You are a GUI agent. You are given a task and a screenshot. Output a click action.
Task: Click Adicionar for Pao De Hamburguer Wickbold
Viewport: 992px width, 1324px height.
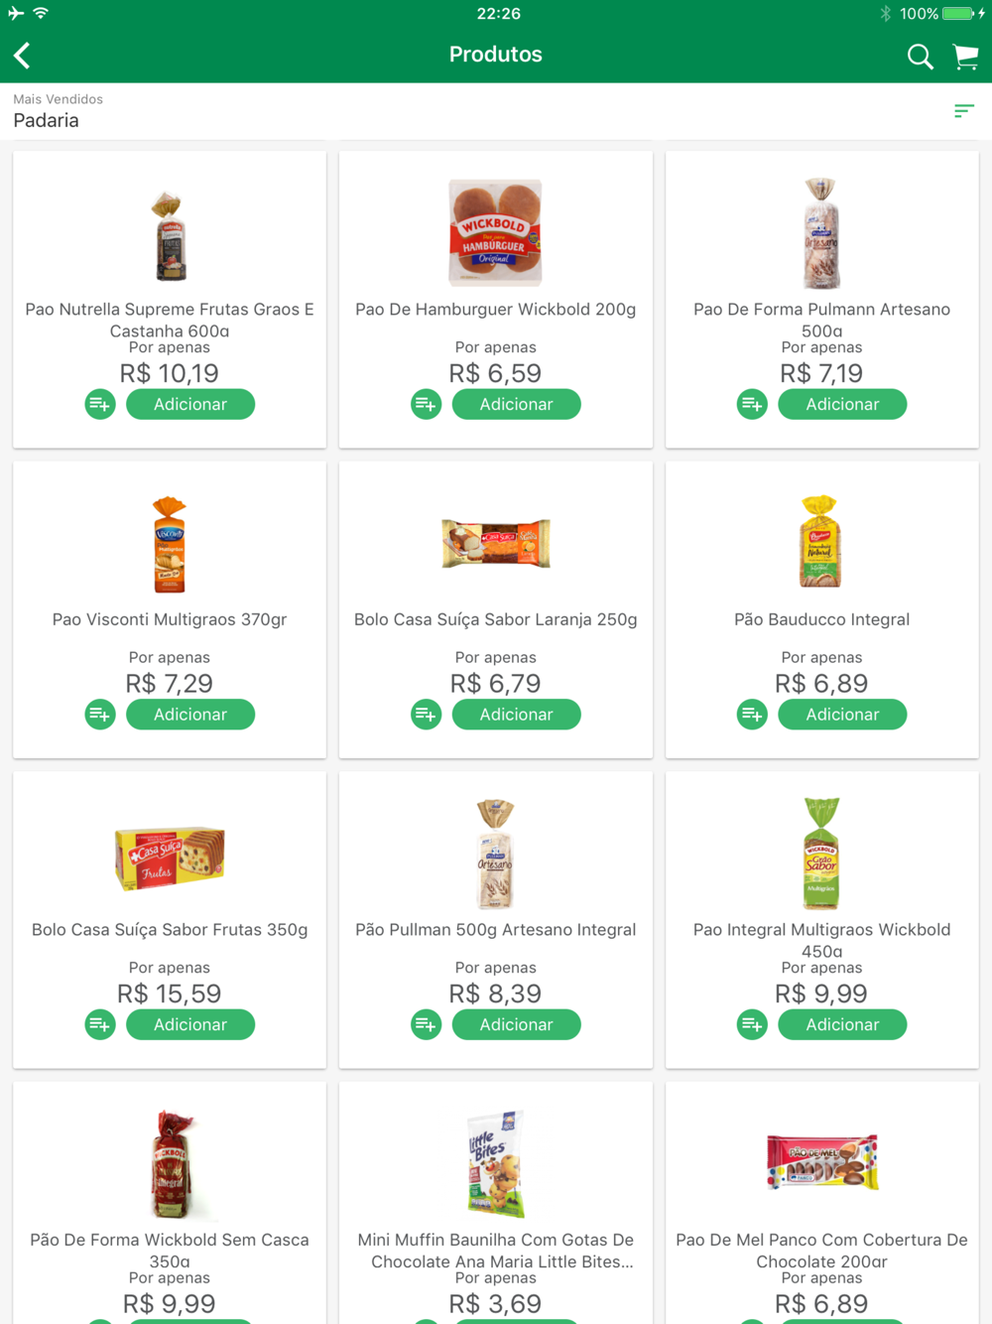[516, 404]
